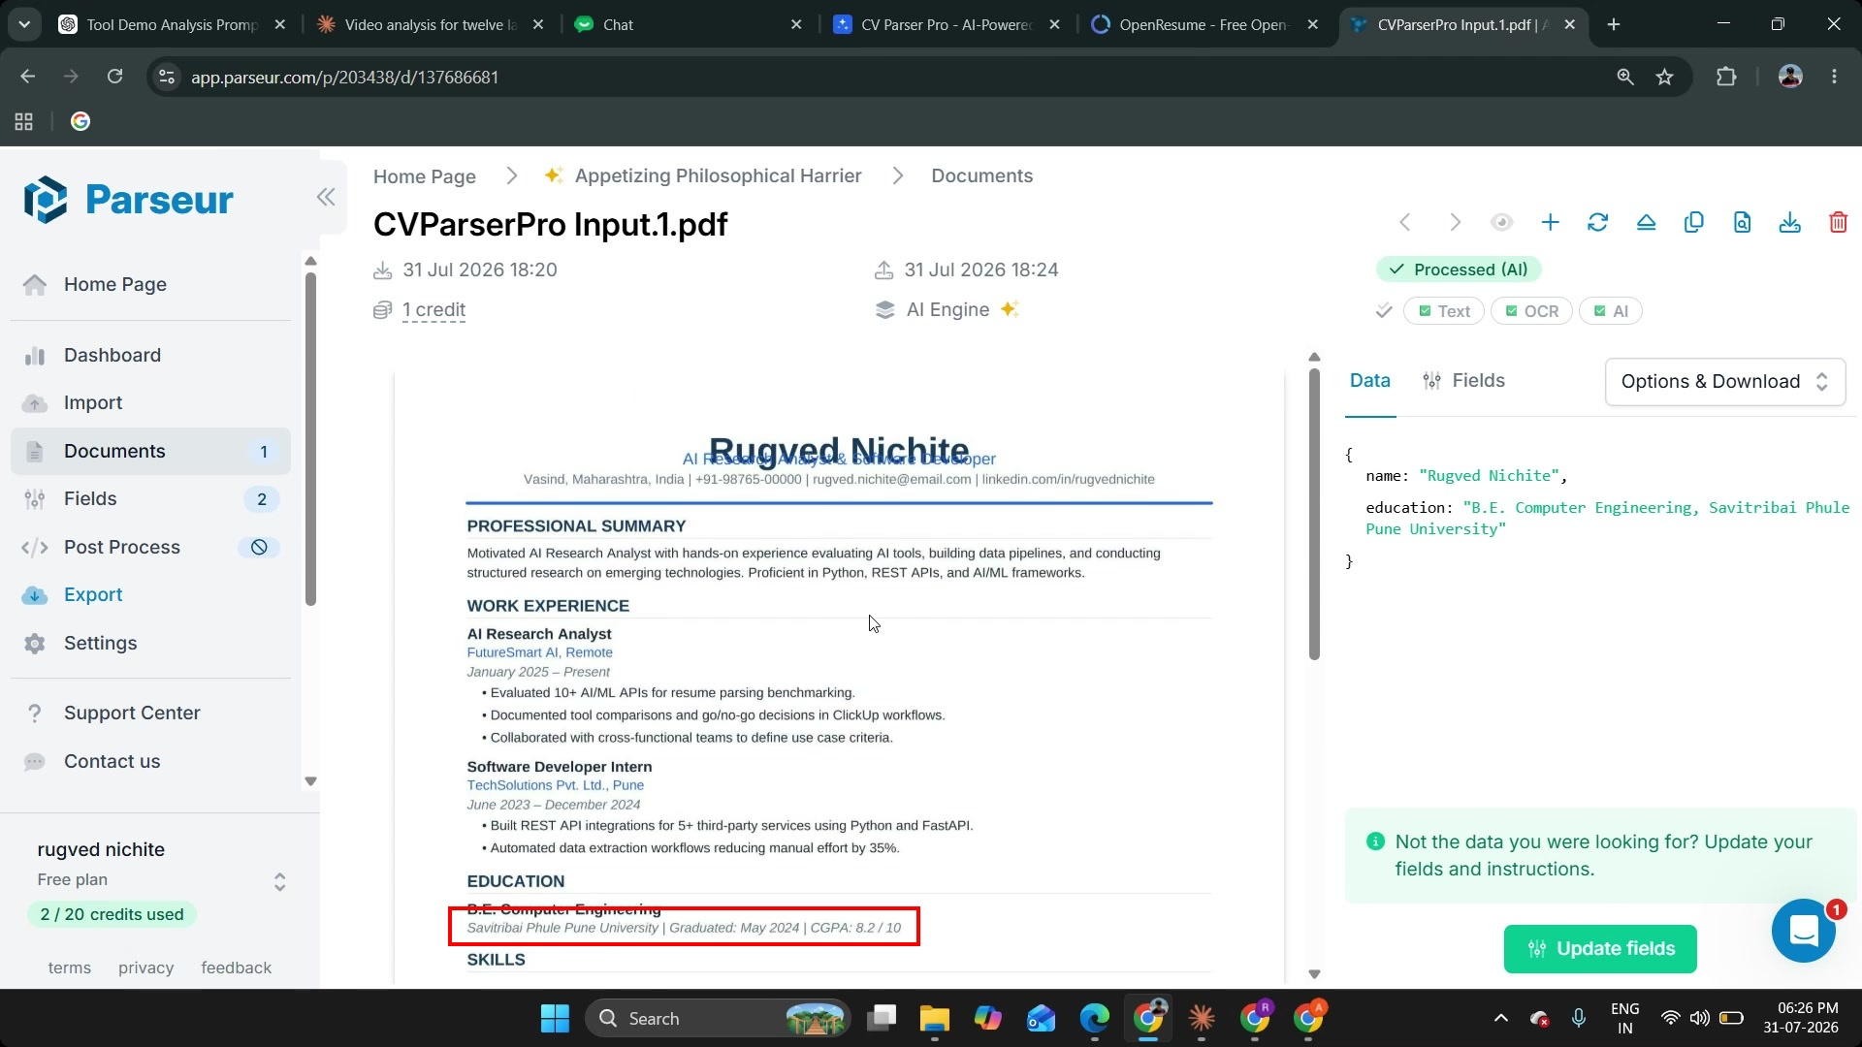Click the info icon in the green notice
Viewport: 1862px width, 1047px height.
point(1375,841)
